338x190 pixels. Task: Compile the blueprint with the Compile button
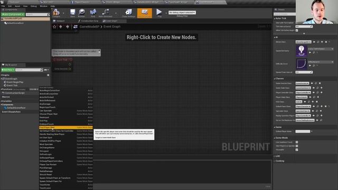tap(57, 13)
